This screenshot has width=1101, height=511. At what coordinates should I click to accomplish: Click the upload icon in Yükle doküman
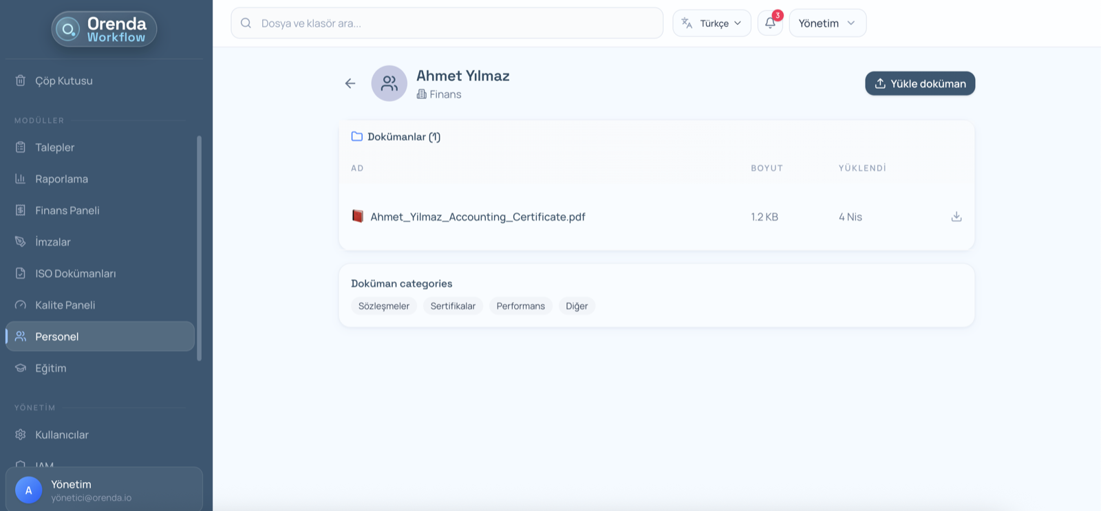pyautogui.click(x=880, y=83)
